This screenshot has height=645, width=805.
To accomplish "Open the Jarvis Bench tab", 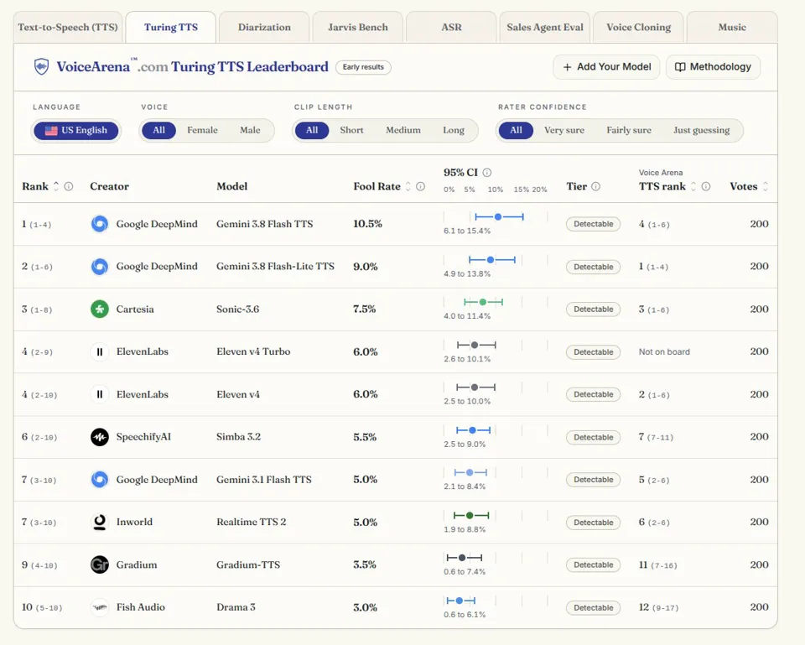I will pyautogui.click(x=358, y=27).
